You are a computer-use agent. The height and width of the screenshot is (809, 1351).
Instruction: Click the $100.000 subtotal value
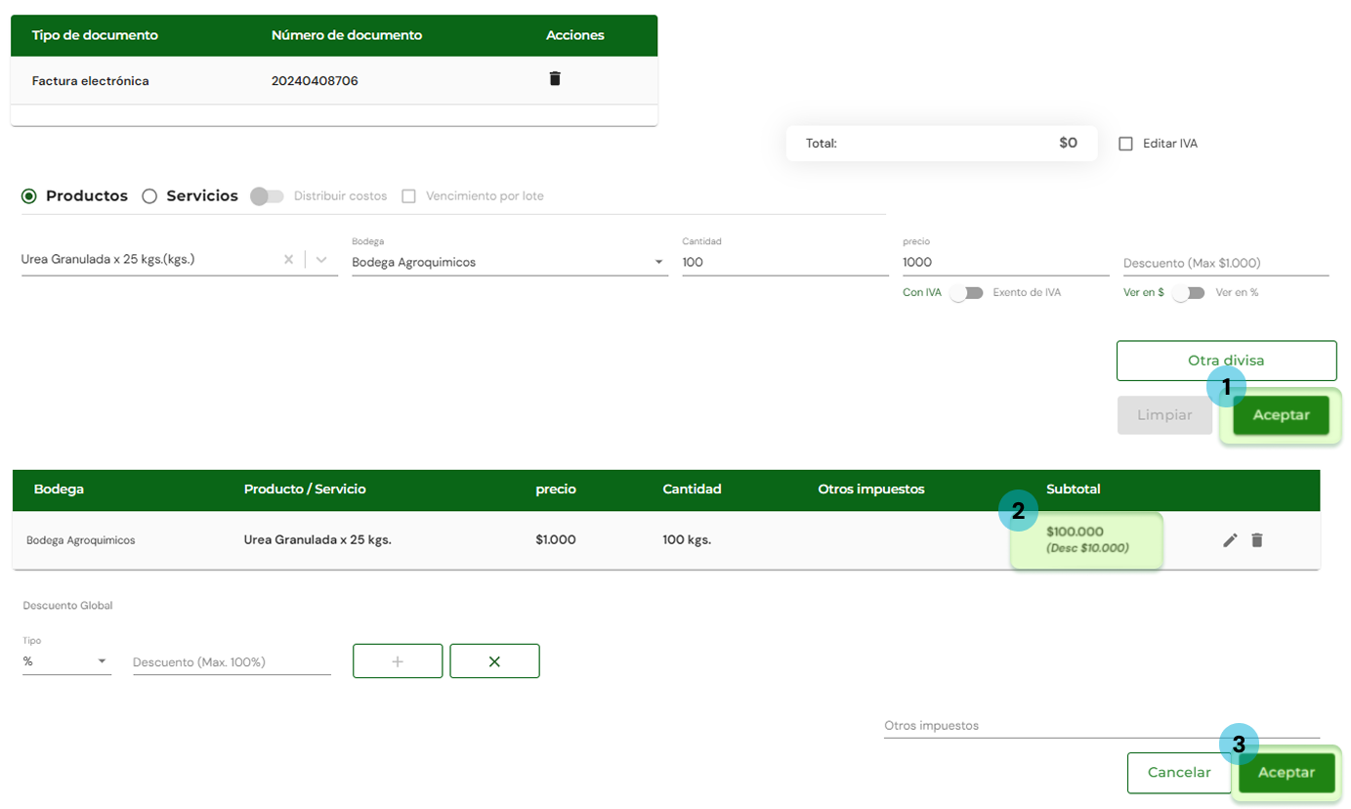[x=1075, y=532]
